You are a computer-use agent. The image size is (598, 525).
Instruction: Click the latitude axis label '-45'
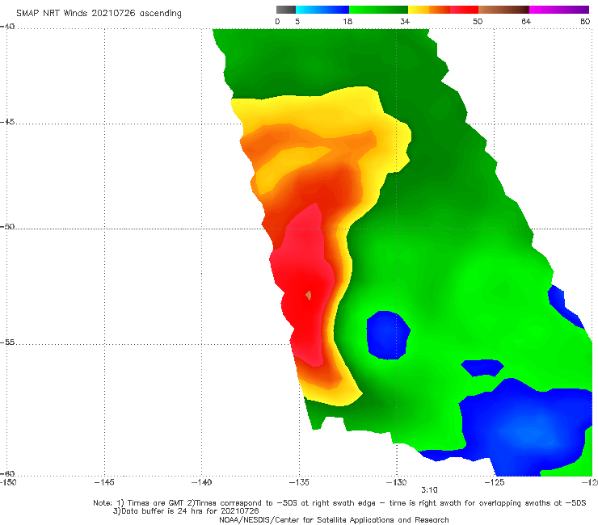(7, 122)
